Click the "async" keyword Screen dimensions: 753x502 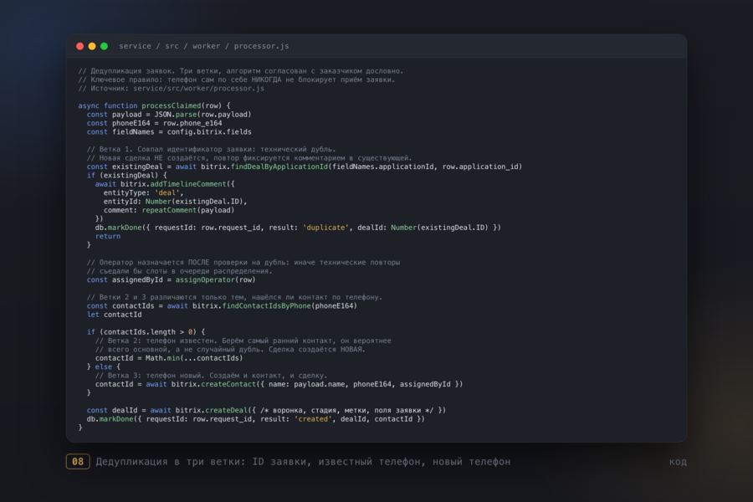click(89, 105)
